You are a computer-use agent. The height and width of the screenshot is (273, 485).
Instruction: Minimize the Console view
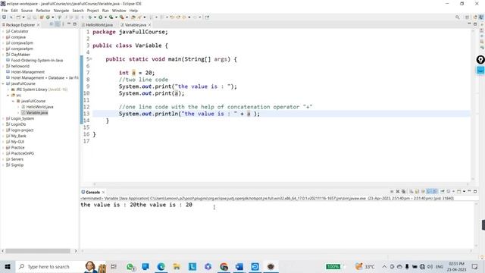click(x=469, y=192)
